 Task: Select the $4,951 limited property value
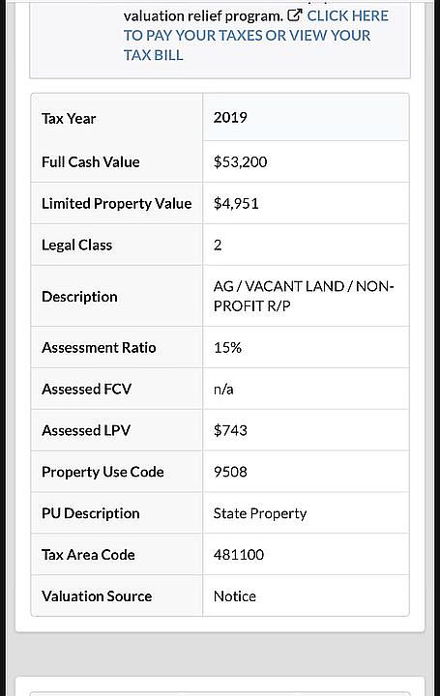[236, 203]
